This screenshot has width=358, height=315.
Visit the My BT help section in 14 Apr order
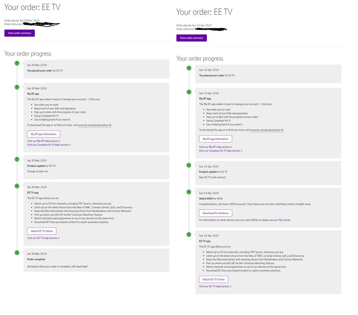point(215,147)
